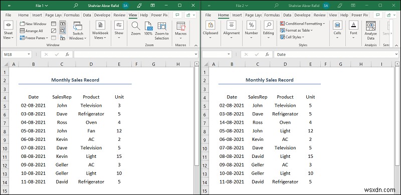The image size is (401, 195).
Task: Select 14-08-2021 date cell in File 2
Action: pyautogui.click(x=232, y=122)
